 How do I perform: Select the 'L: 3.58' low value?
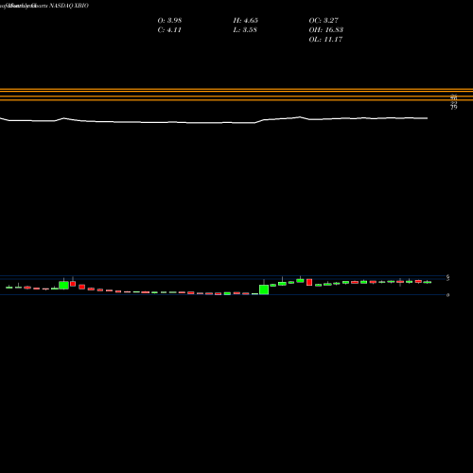[245, 30]
